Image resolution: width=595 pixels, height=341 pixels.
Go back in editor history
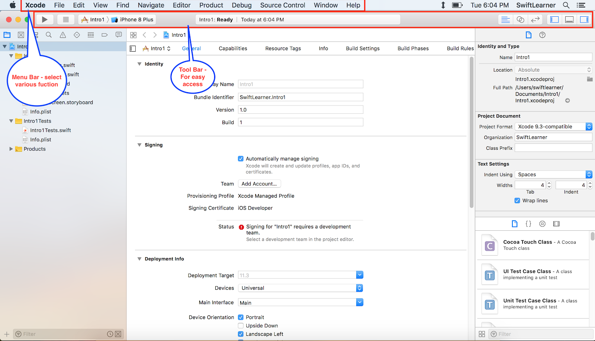[144, 35]
